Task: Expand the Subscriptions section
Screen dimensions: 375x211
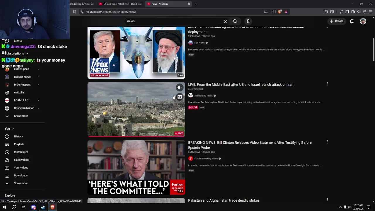Action: pos(16,53)
